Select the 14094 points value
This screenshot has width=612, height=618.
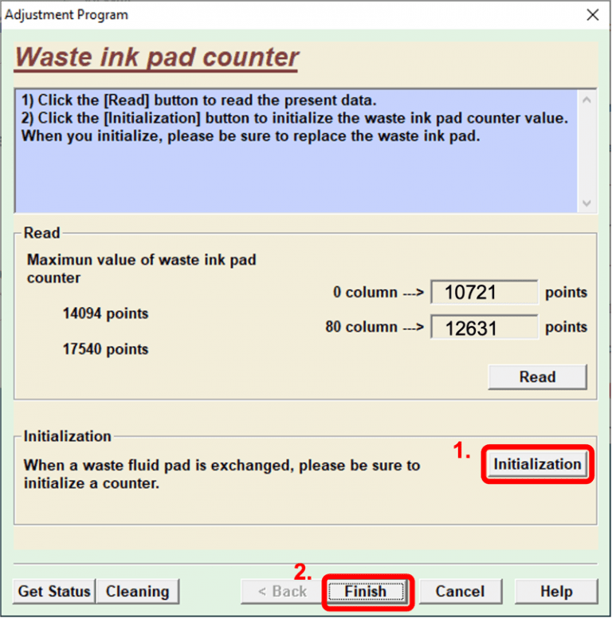pyautogui.click(x=105, y=313)
